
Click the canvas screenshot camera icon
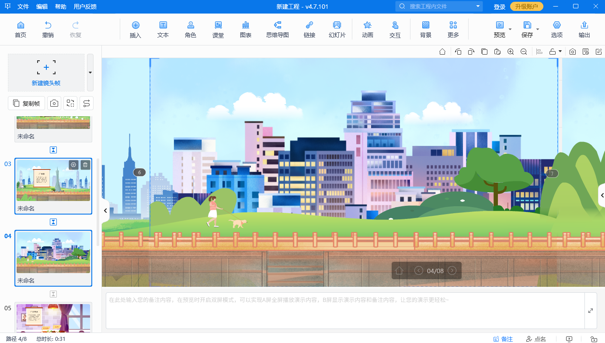(x=573, y=52)
